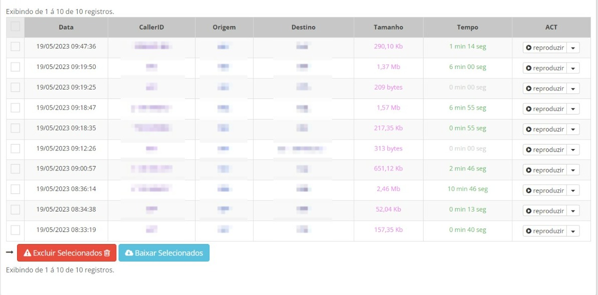
Task: Play the 10 min 46 seg recording
Action: click(x=544, y=190)
